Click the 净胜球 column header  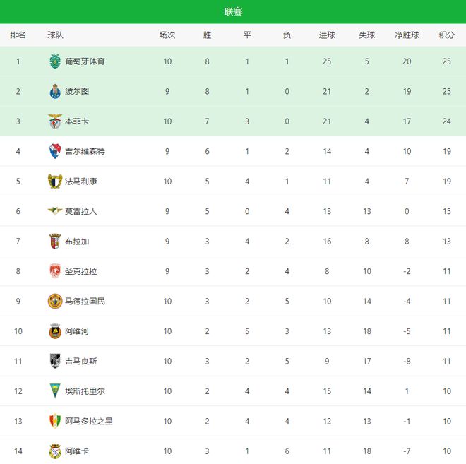407,35
